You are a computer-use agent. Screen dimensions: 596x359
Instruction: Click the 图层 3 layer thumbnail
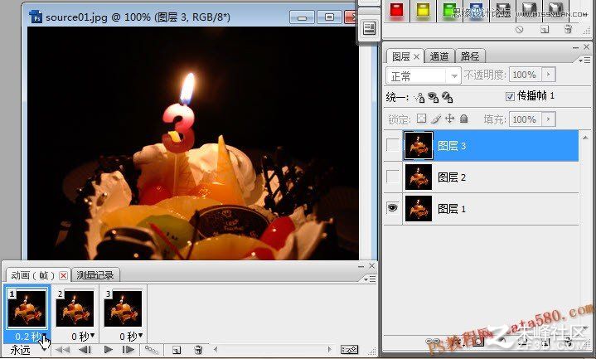(x=418, y=145)
